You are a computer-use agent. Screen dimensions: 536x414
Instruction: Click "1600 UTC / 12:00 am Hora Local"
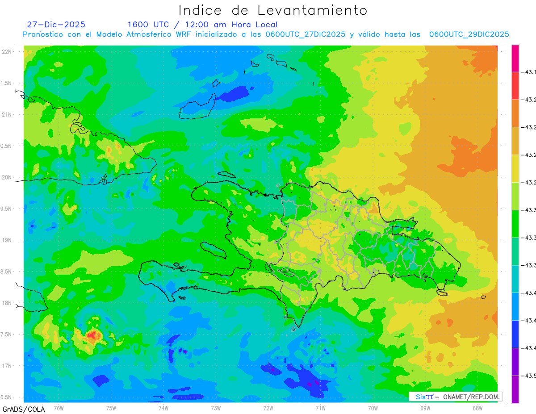tap(202, 25)
